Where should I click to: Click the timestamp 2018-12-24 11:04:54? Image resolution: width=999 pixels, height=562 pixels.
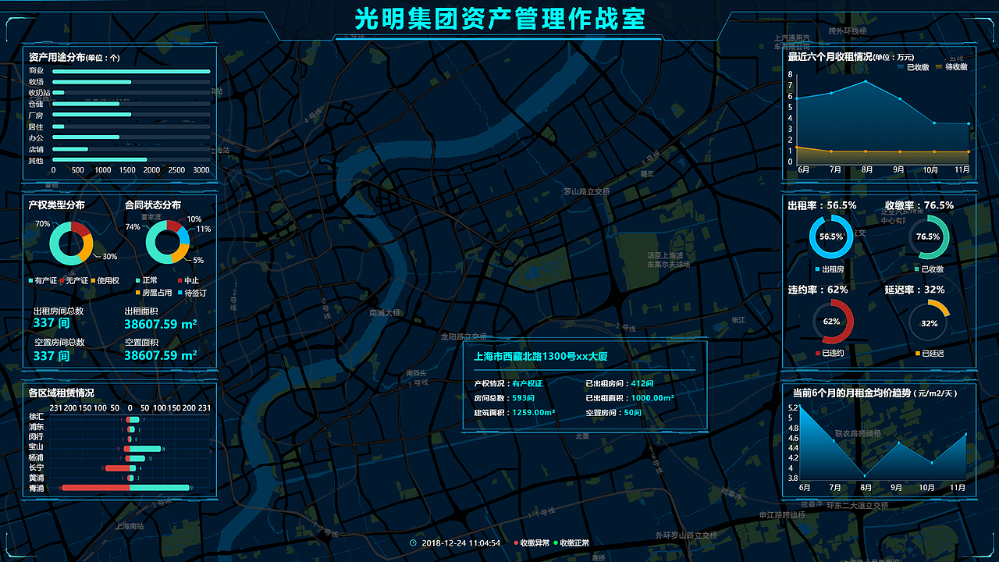[461, 542]
